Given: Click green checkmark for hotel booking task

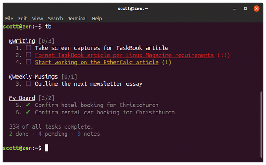Looking at the screenshot, I should click(x=28, y=105).
